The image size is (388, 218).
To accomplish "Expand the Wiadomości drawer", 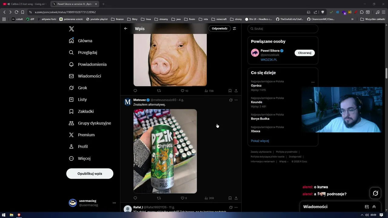I will [374, 207].
